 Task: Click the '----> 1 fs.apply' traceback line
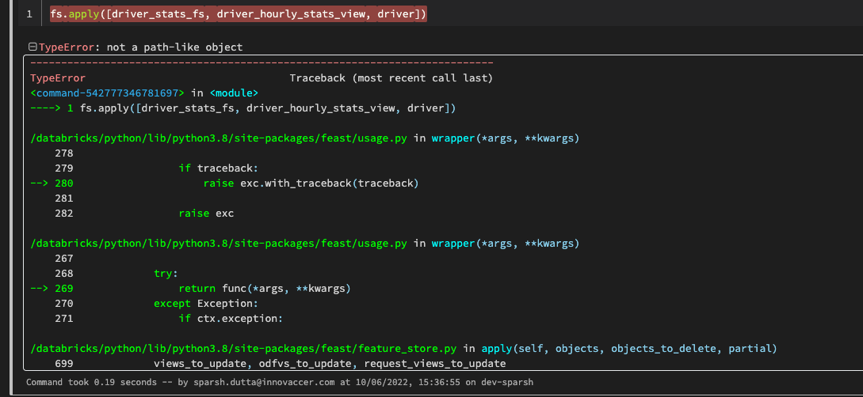click(x=242, y=108)
